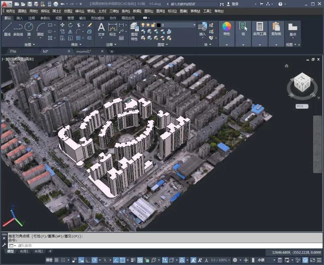Click the eraser icon in 修改 panel
This screenshot has width=324, height=265.
tap(89, 25)
